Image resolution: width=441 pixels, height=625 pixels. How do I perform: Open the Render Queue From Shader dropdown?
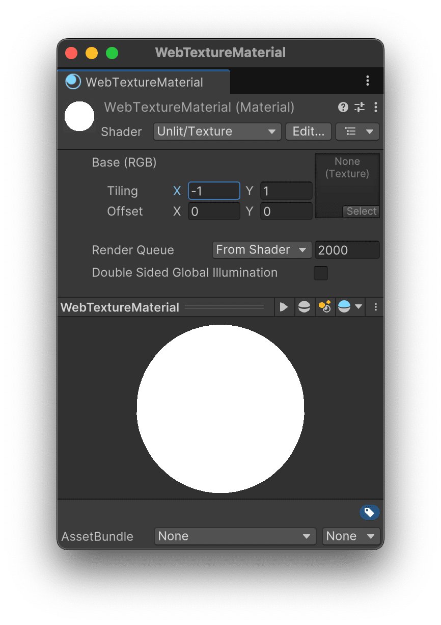(x=262, y=250)
